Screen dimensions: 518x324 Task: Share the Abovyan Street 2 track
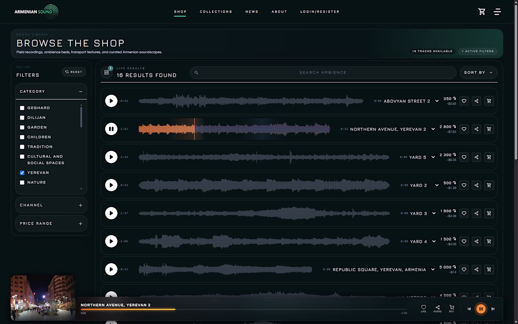click(x=477, y=101)
